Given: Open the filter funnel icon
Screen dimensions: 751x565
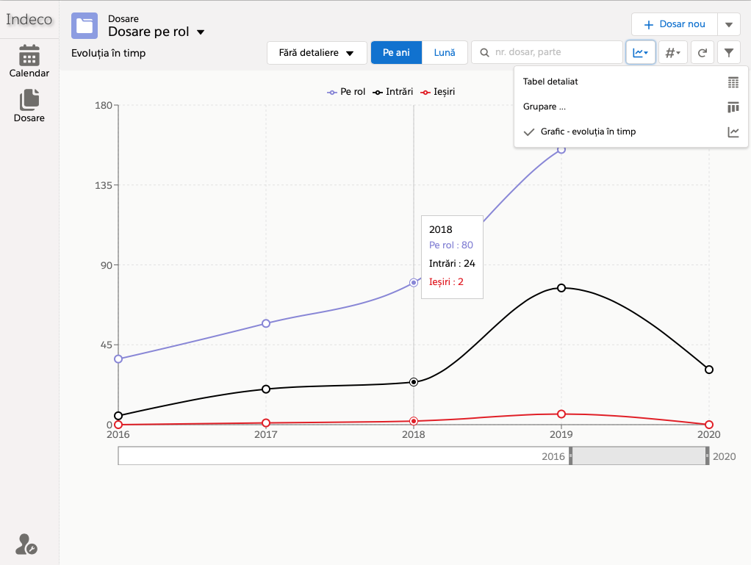Looking at the screenshot, I should [728, 53].
